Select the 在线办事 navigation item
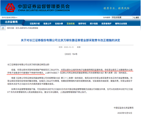141x115 pixels. click(x=59, y=24)
